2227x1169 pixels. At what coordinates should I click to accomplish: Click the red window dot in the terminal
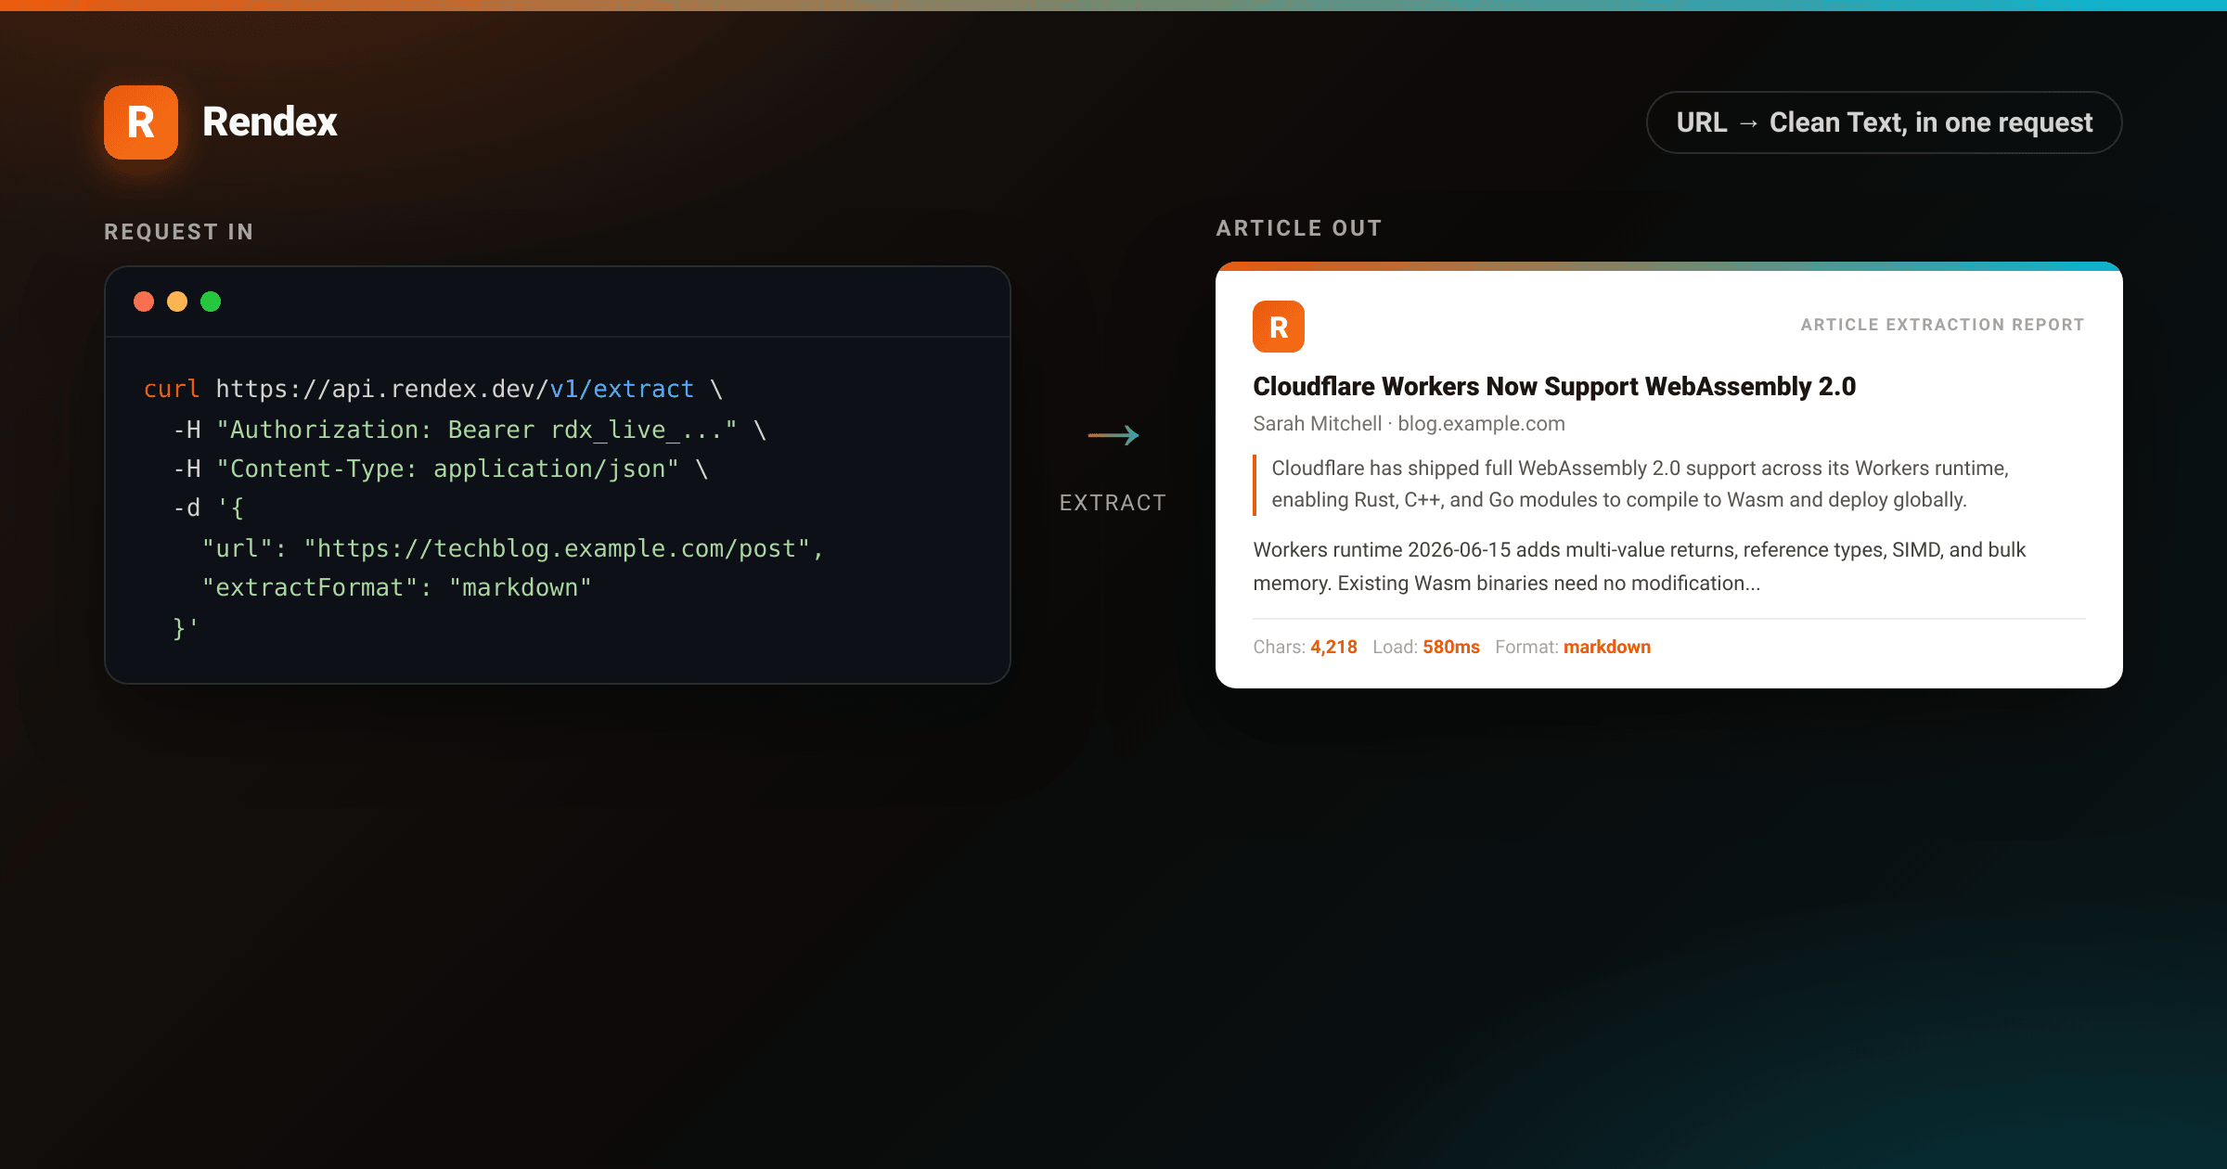tap(144, 302)
